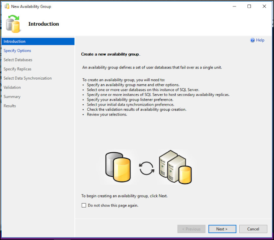Select the Summary step

tap(12, 97)
